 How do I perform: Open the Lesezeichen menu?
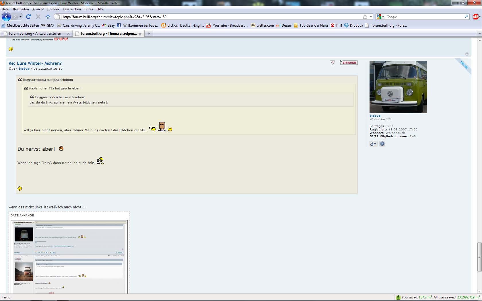point(72,9)
